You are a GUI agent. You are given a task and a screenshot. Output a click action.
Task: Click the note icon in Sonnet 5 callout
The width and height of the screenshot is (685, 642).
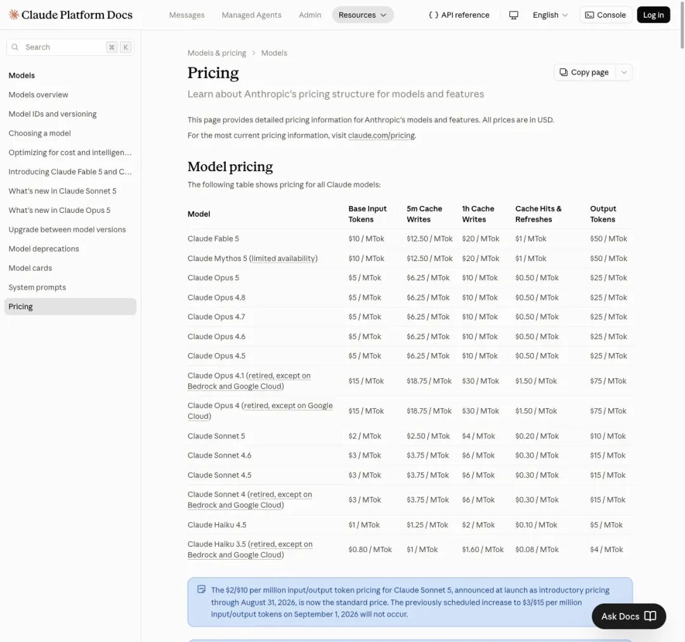click(202, 589)
